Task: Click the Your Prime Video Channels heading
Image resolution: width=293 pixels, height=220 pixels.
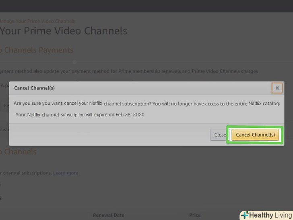Action: [x=64, y=31]
